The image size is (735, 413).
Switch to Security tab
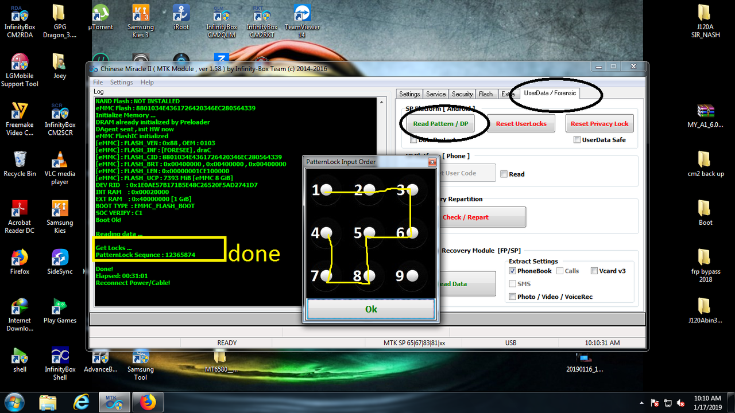coord(462,94)
